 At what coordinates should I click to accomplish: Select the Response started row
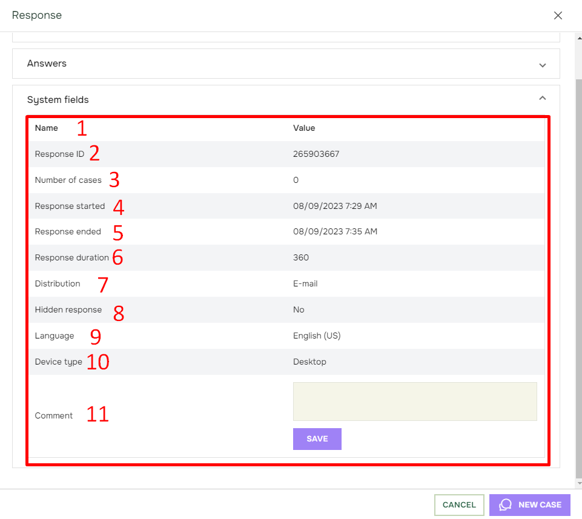tap(286, 206)
